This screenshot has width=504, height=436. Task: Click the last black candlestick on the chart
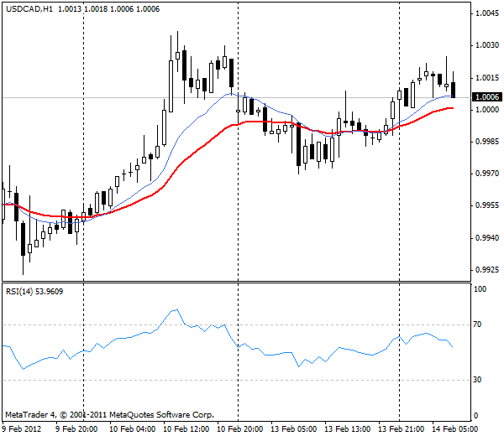pyautogui.click(x=454, y=90)
